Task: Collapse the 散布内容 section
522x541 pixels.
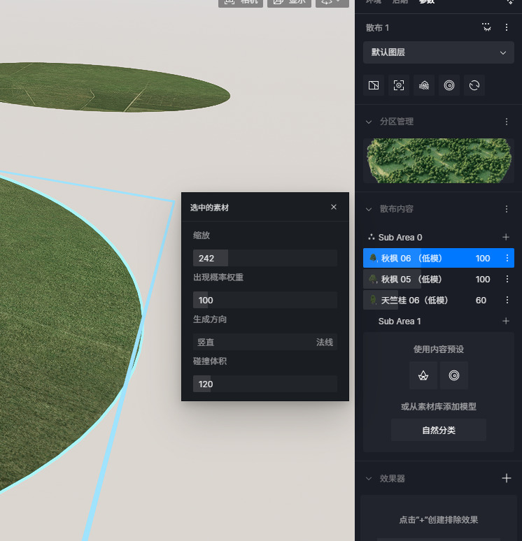Action: [369, 209]
